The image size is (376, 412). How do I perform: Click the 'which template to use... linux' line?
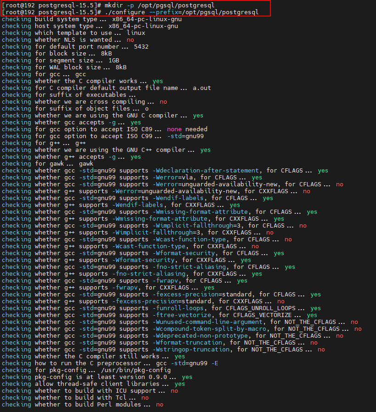click(x=73, y=33)
